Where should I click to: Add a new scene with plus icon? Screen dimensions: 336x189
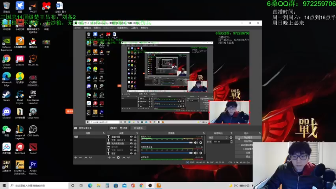[76, 157]
